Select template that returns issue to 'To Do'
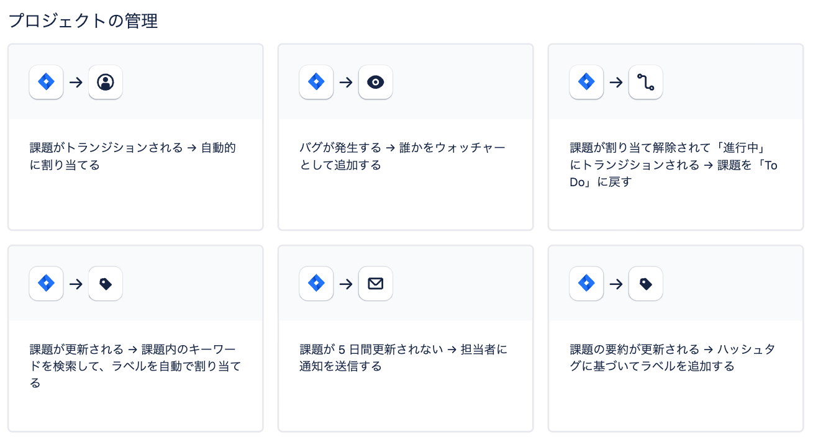The image size is (813, 442). pos(673,165)
